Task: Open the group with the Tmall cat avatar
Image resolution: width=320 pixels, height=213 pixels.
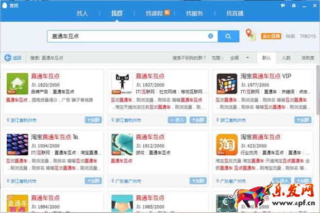Action: pos(122,84)
